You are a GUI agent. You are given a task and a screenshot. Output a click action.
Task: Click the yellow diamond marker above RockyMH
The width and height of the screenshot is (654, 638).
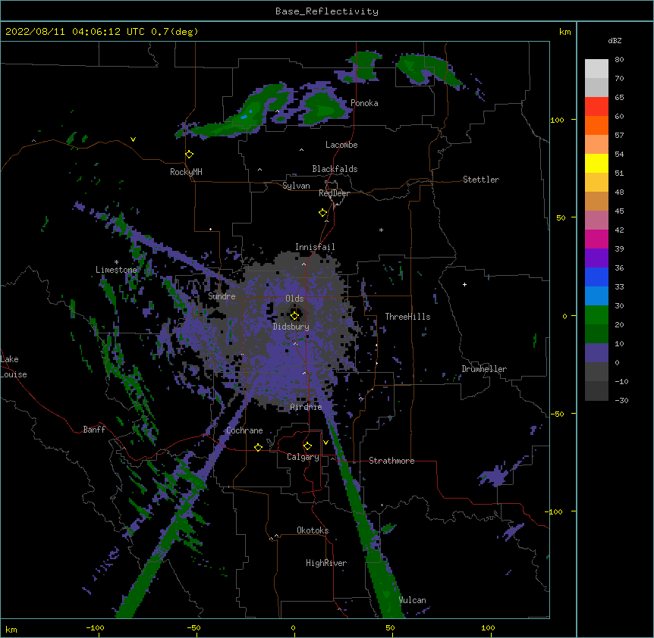pyautogui.click(x=189, y=154)
